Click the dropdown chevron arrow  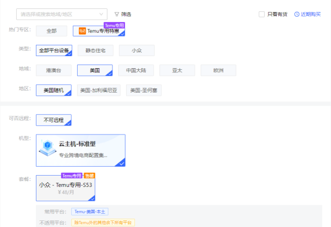coord(101,14)
